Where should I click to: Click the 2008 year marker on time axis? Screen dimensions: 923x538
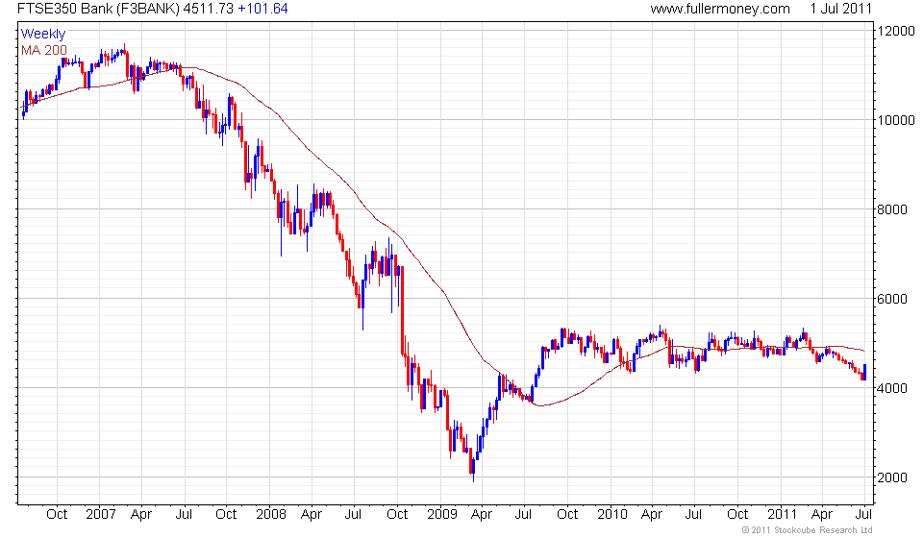click(271, 515)
